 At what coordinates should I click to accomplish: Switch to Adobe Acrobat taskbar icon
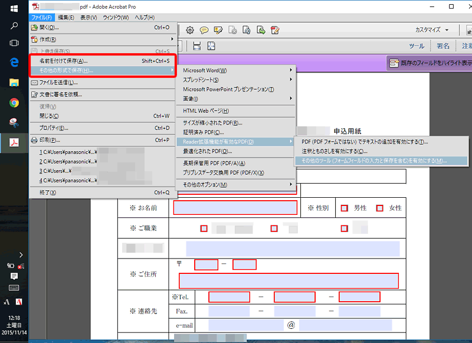[14, 143]
